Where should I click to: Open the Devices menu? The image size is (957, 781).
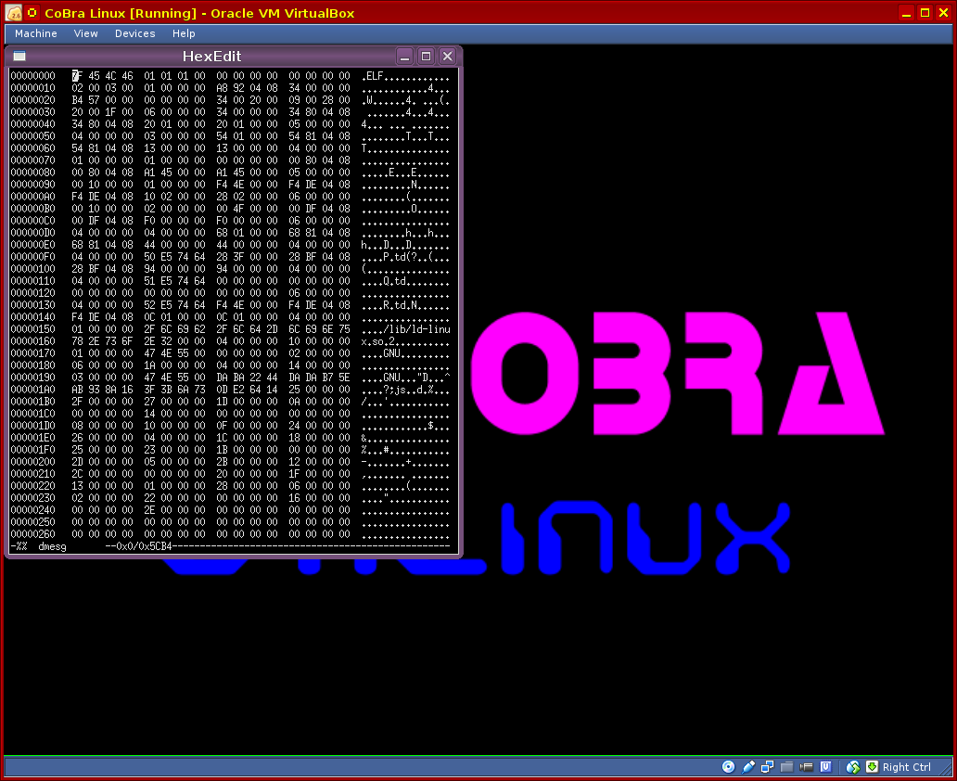(135, 33)
